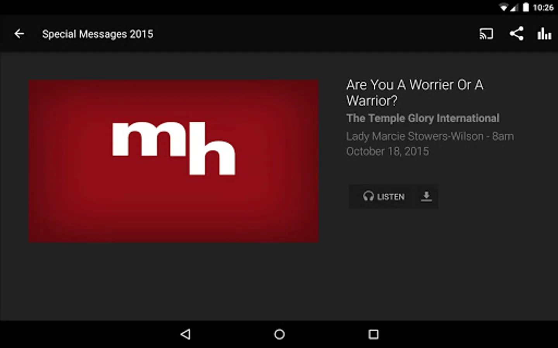Tap the Wi-Fi status icon
558x348 pixels.
(x=503, y=8)
